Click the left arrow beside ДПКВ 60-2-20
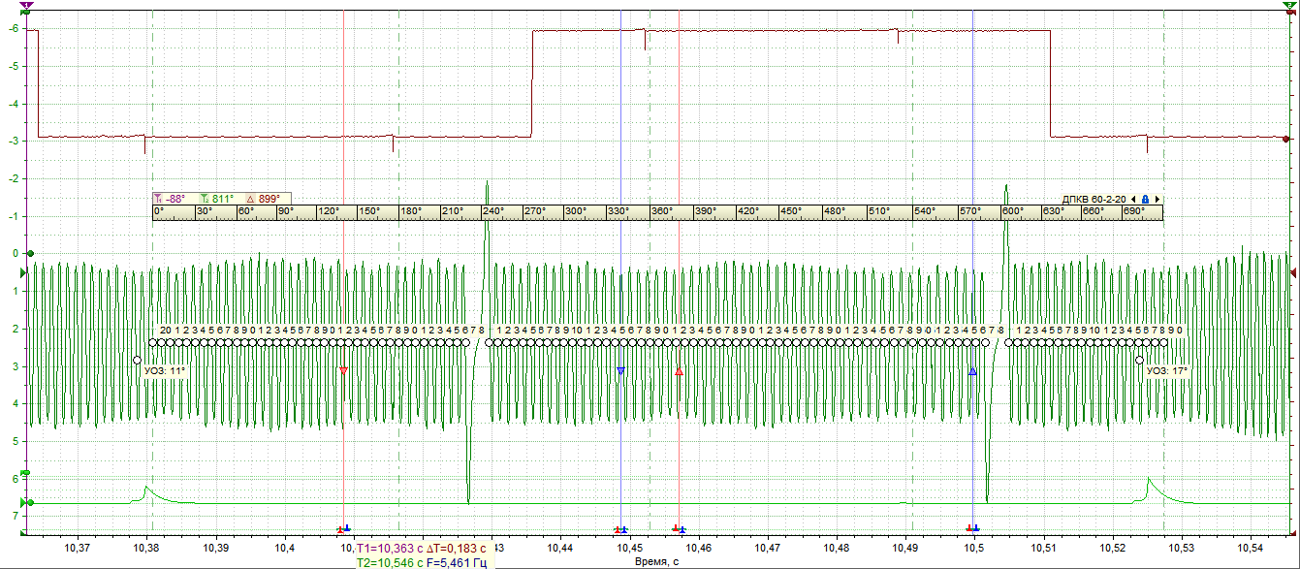This screenshot has height=569, width=1300. pyautogui.click(x=1134, y=199)
